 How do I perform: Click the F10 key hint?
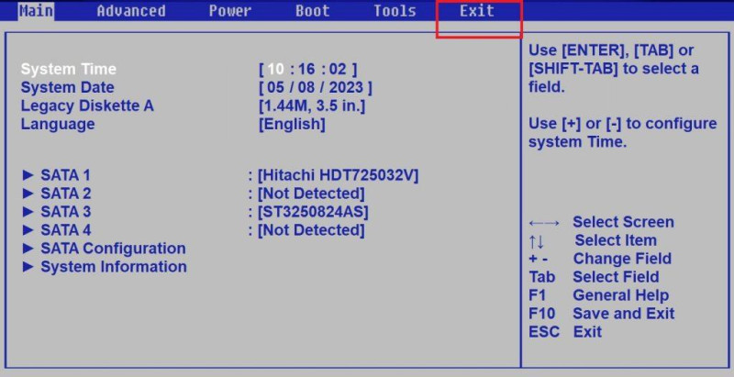click(x=542, y=314)
